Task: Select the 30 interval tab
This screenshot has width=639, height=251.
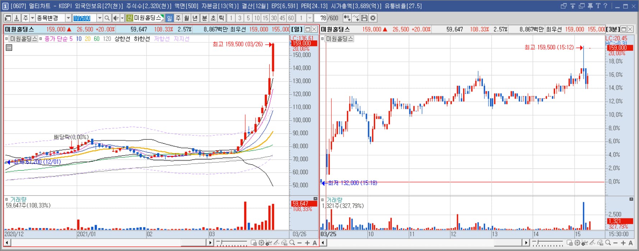Action: pos(274,18)
